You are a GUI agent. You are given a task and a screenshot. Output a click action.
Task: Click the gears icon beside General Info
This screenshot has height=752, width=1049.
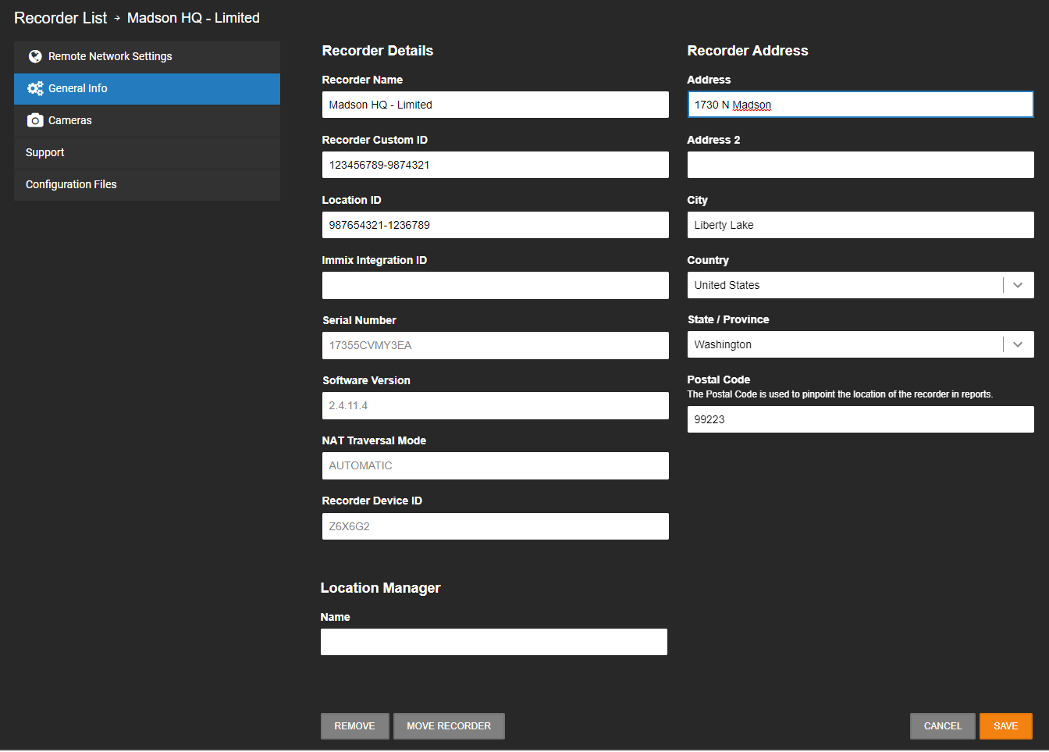[x=35, y=88]
